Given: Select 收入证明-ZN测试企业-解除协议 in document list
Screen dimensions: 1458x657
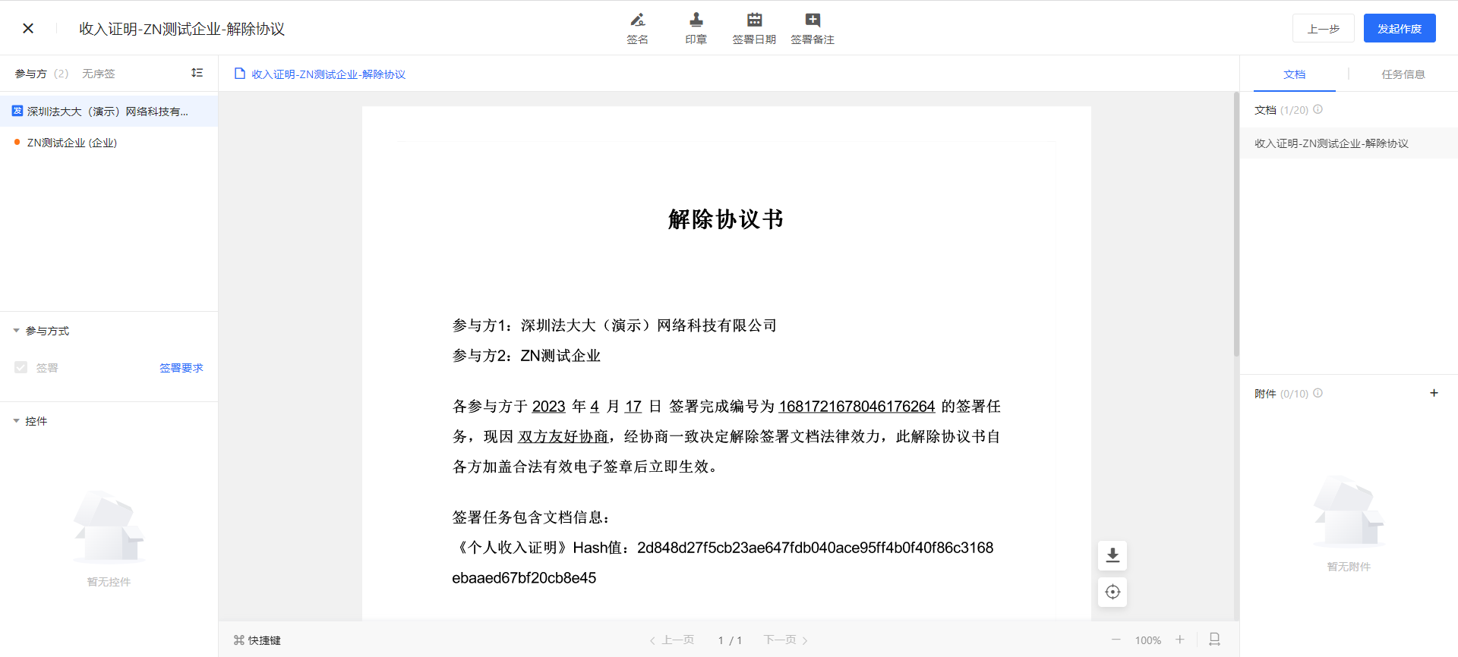Looking at the screenshot, I should [1349, 143].
